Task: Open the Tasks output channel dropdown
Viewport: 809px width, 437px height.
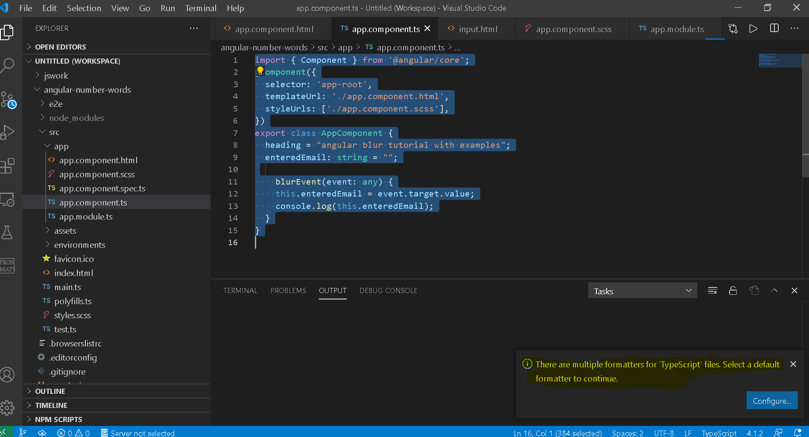Action: point(643,291)
